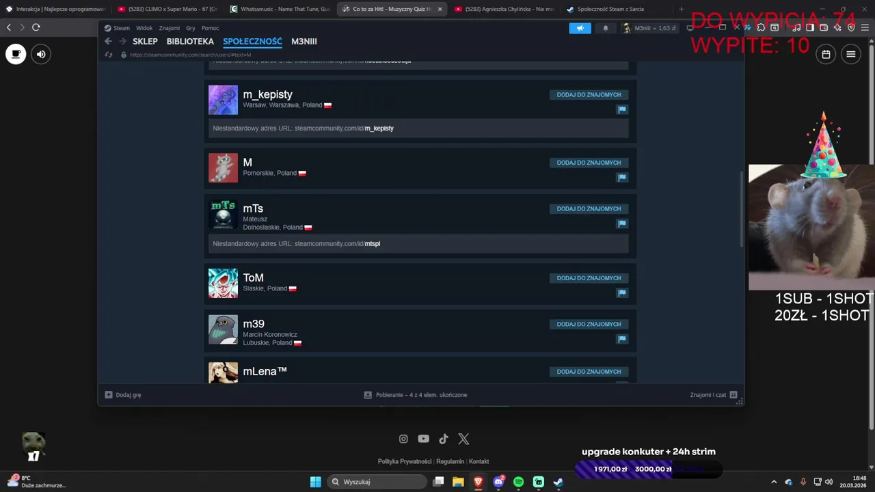Open Discord from the taskbar
This screenshot has height=492, width=875.
click(499, 482)
